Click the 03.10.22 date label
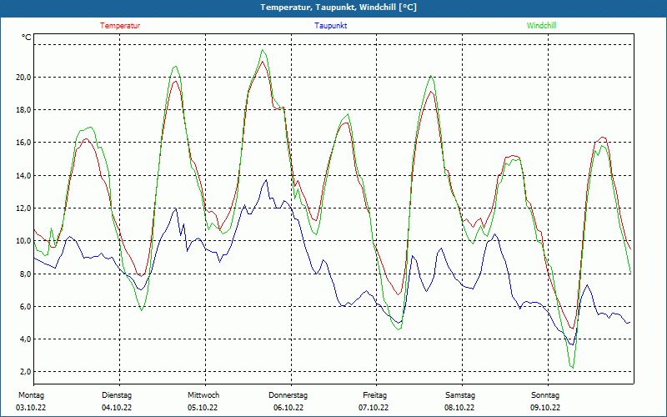Screen dimensions: 667x417 point(31,408)
